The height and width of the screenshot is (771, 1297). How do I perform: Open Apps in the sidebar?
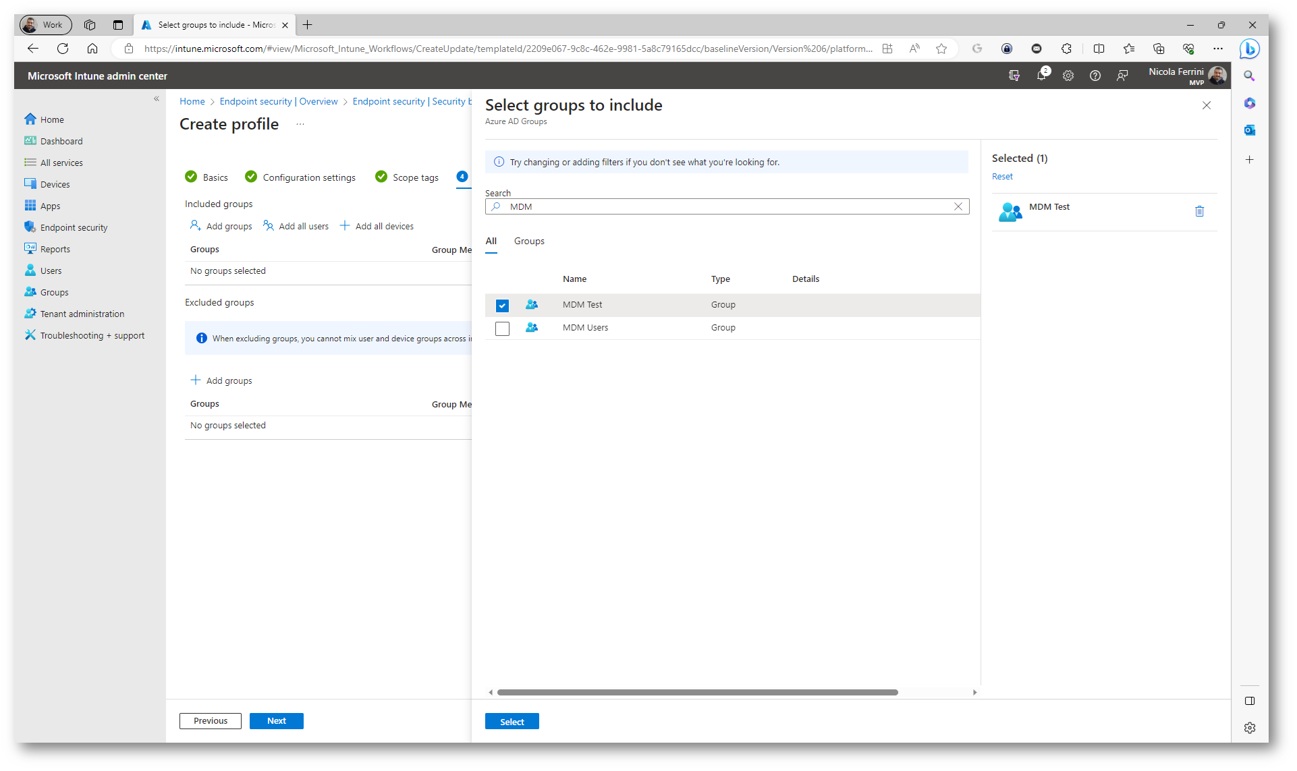(x=50, y=206)
